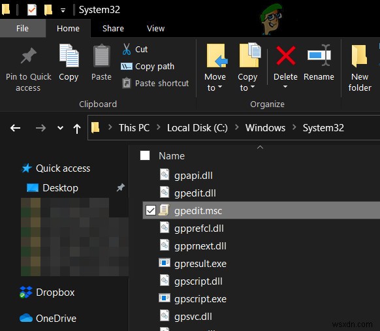
Task: Click the Pin to Quick access icon
Action: click(x=29, y=55)
